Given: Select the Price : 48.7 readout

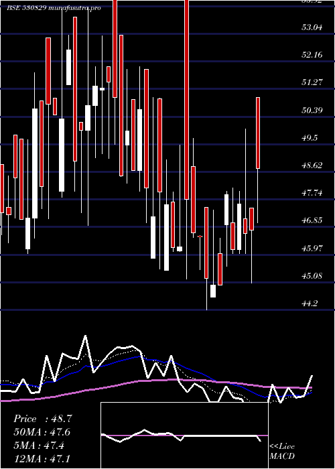Looking at the screenshot, I should click(43, 419).
